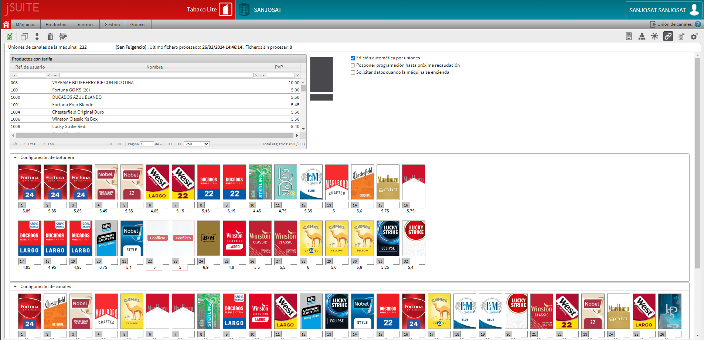Click the Nombre filter text field

tap(156, 75)
